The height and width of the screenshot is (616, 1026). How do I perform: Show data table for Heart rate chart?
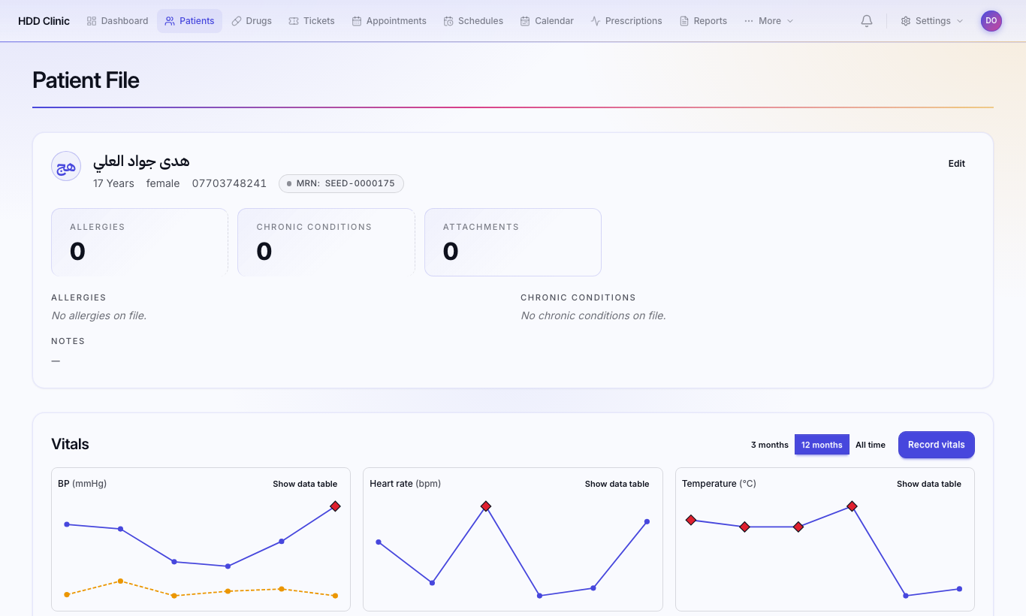(x=617, y=484)
